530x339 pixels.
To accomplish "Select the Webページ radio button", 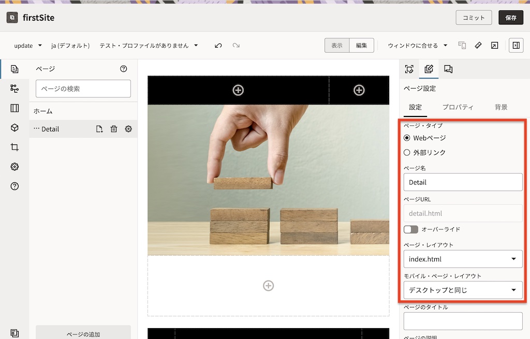I will [407, 138].
